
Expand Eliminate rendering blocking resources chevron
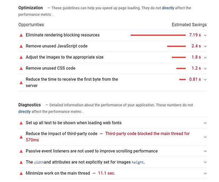[205, 35]
